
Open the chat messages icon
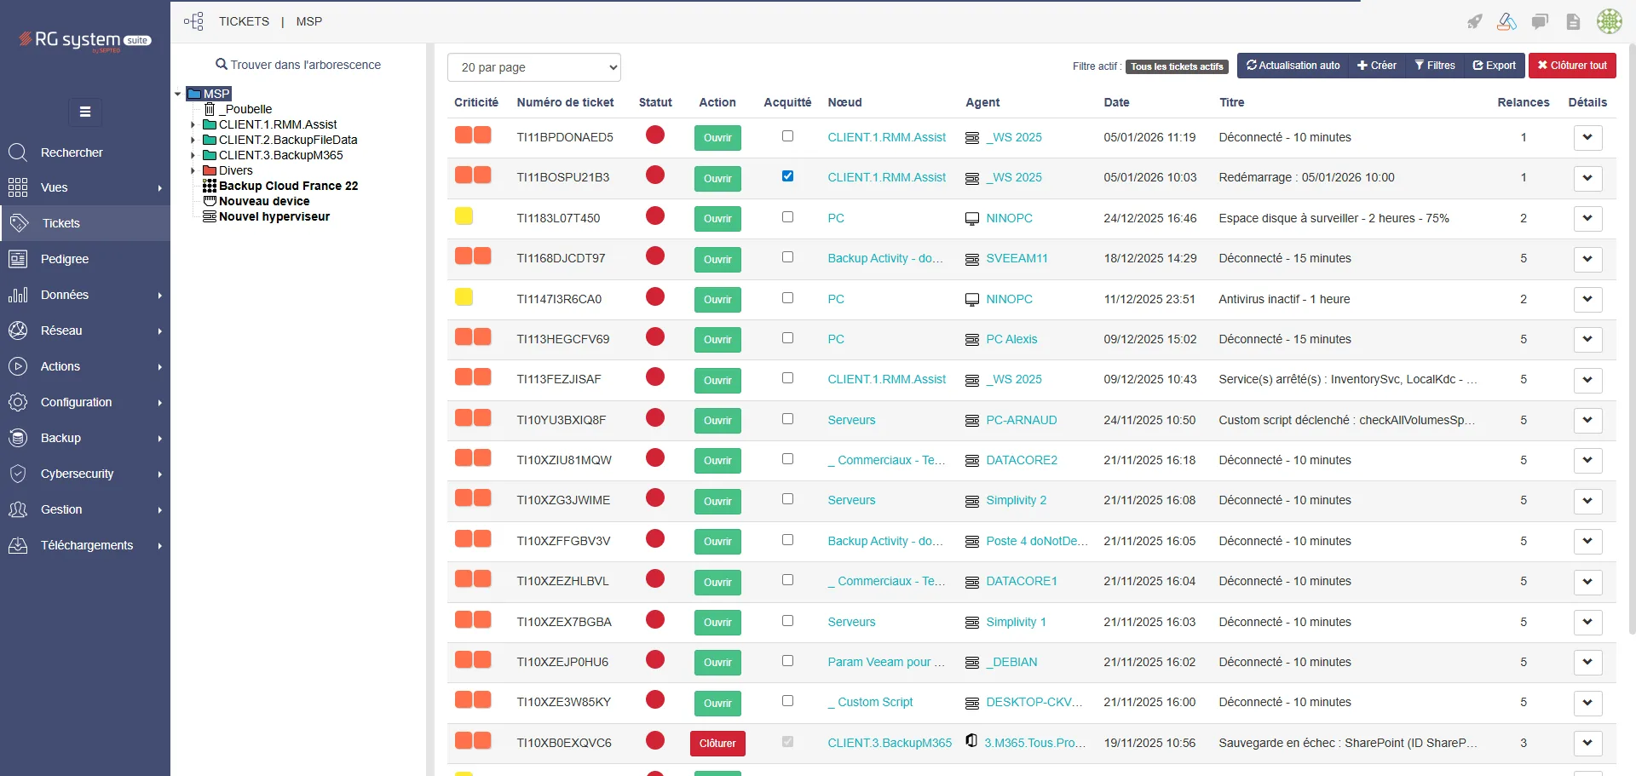(1540, 22)
